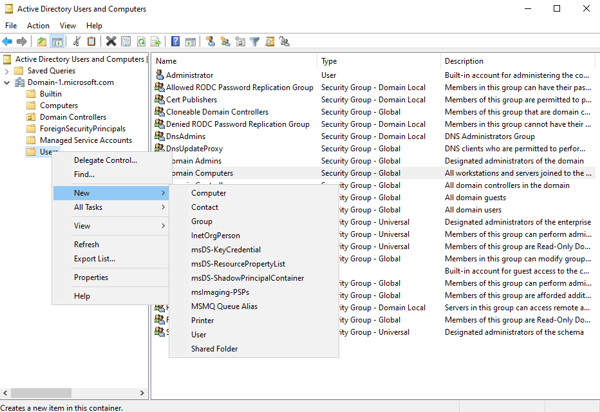Click the Find objects magnifier icon

point(271,41)
